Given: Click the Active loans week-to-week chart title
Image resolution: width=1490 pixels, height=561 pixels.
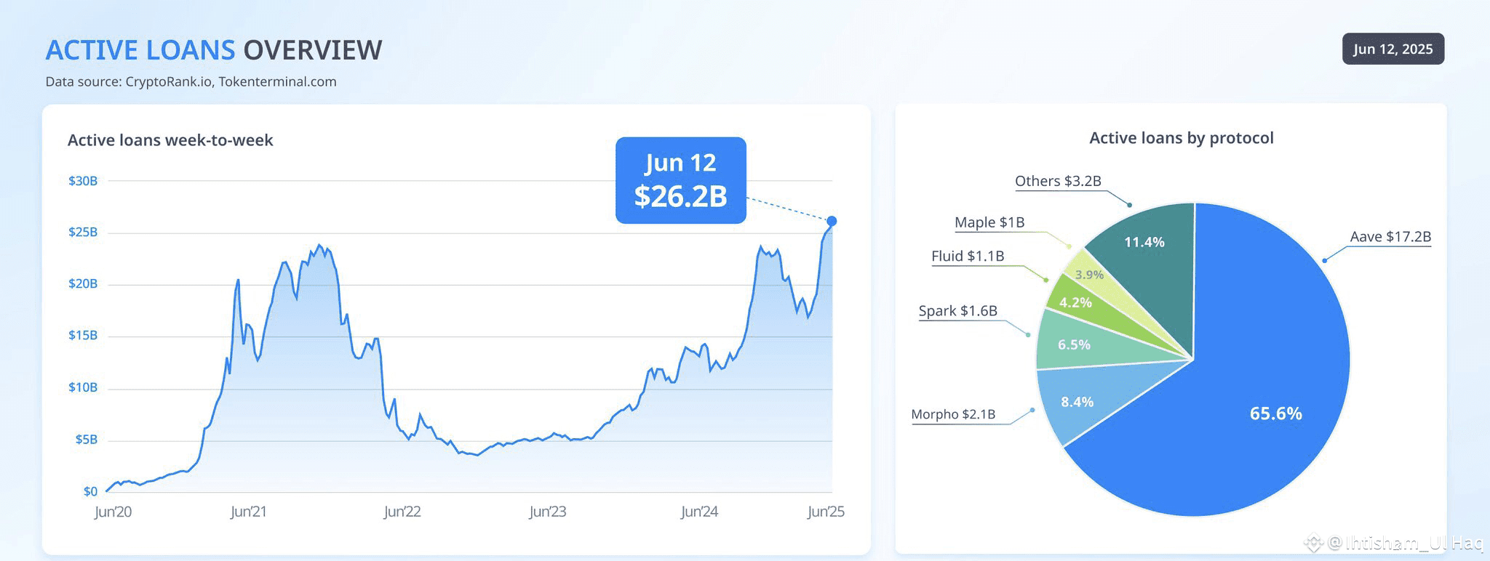Looking at the screenshot, I should (x=170, y=140).
